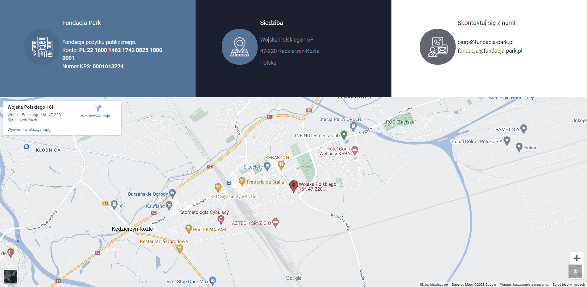Open 'Warunki korzystania z programu' link
The height and width of the screenshot is (287, 587).
(524, 285)
